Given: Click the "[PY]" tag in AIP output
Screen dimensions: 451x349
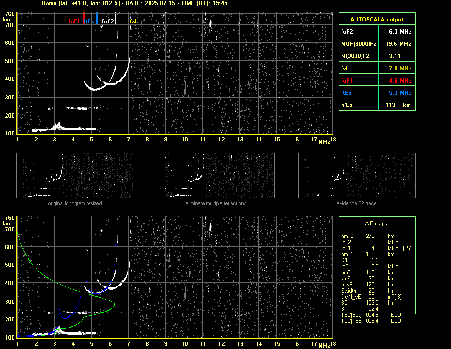Looking at the screenshot, I should 408,248.
